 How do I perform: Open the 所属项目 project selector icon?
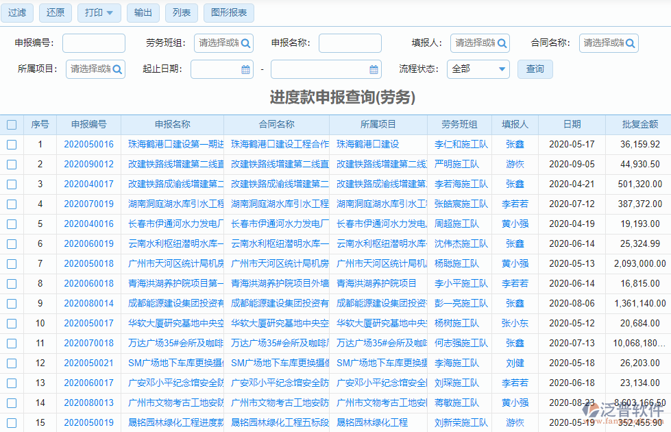point(117,69)
